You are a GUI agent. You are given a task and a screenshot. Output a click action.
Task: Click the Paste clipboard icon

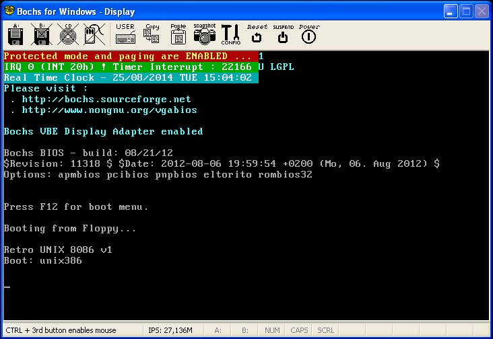point(178,34)
